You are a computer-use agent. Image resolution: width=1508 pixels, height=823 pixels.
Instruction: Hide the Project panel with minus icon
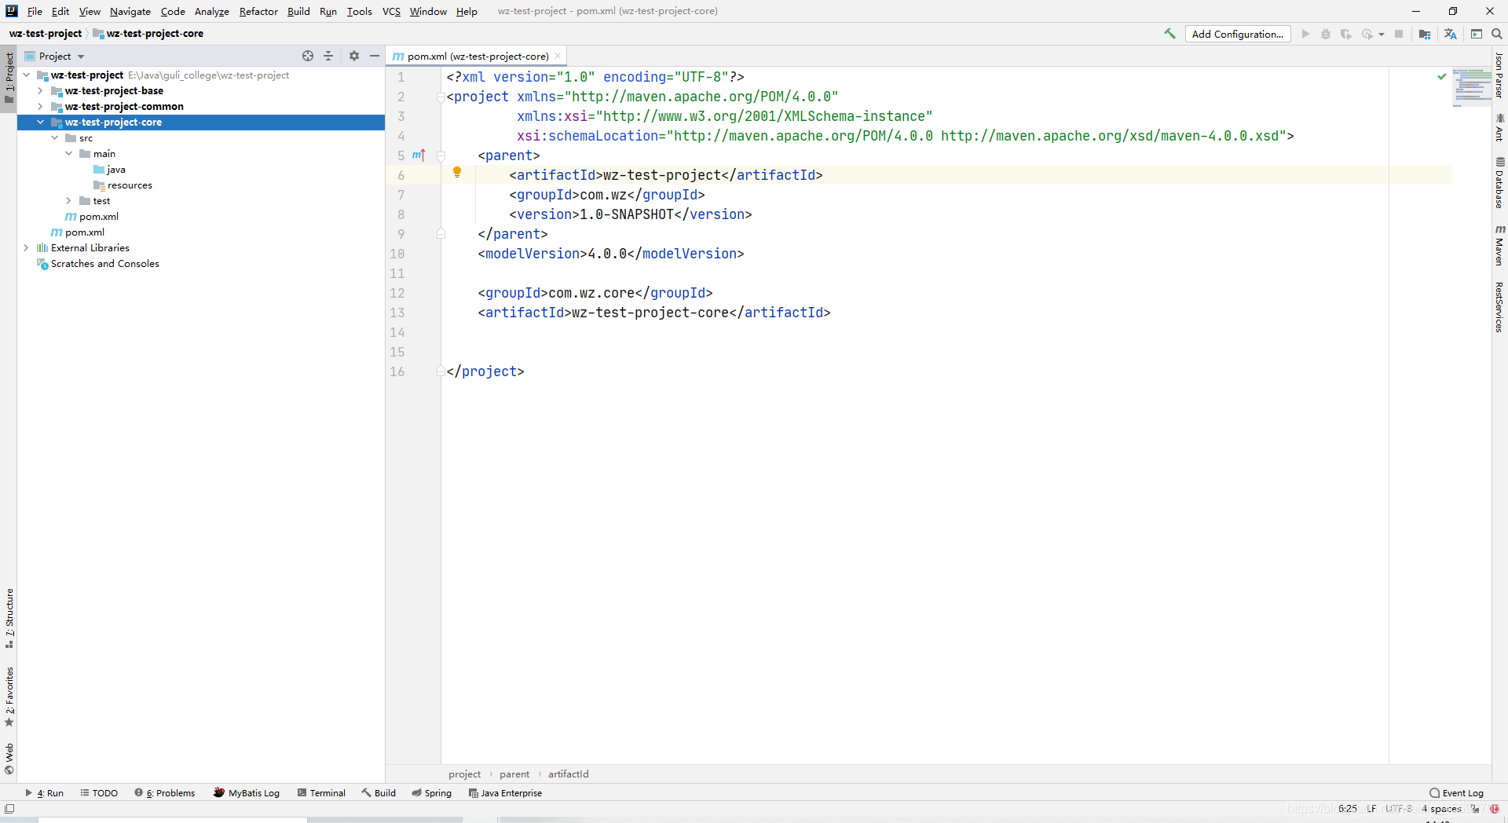[375, 56]
